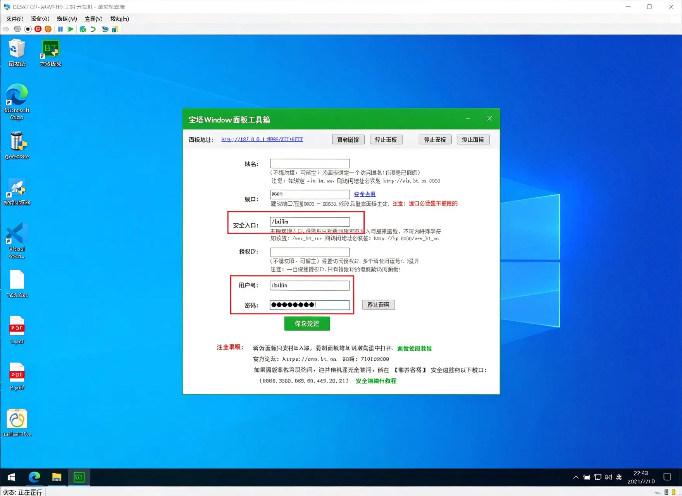Image resolution: width=682 pixels, height=496 pixels.
Task: Click the button right of the password field
Action: point(379,305)
